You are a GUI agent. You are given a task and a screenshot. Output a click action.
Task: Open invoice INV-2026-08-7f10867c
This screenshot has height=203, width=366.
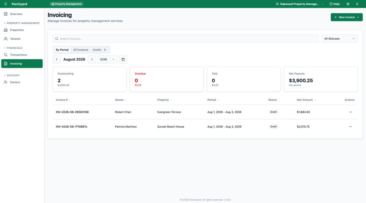click(x=71, y=127)
